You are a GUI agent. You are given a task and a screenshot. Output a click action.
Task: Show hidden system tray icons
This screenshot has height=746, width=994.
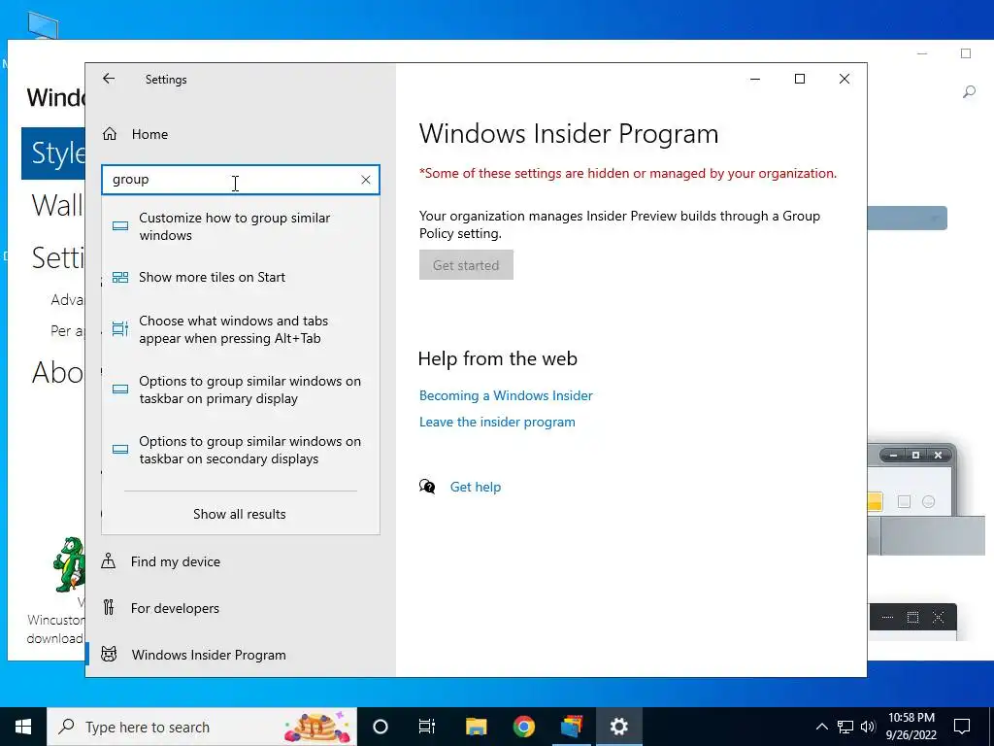point(821,727)
